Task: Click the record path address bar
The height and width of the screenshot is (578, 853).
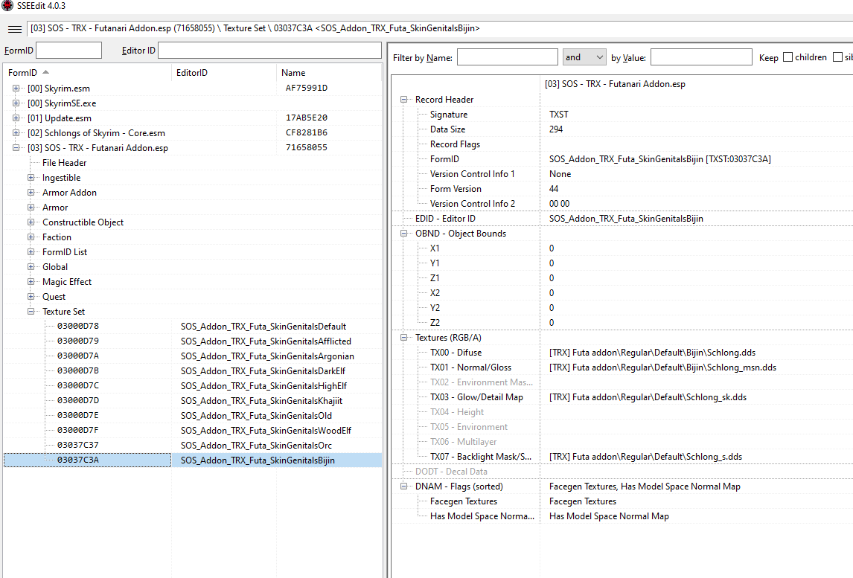Action: point(440,28)
